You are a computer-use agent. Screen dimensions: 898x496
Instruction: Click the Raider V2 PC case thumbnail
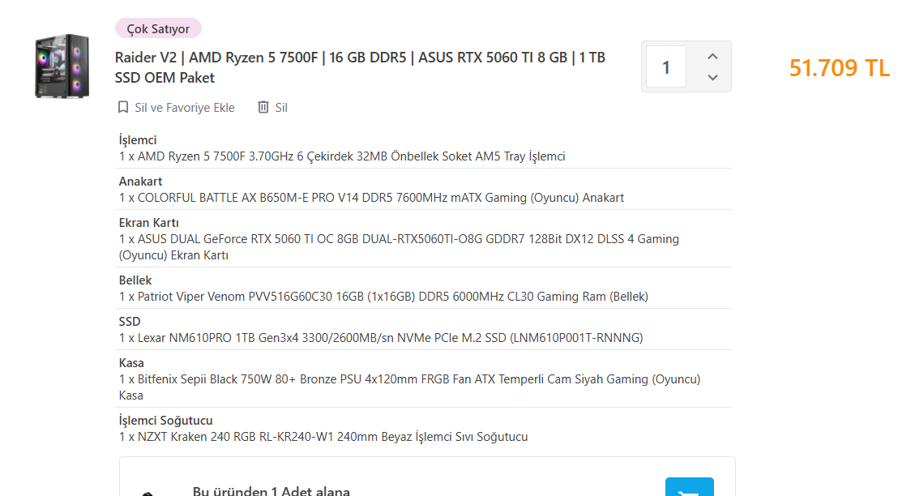tap(62, 66)
